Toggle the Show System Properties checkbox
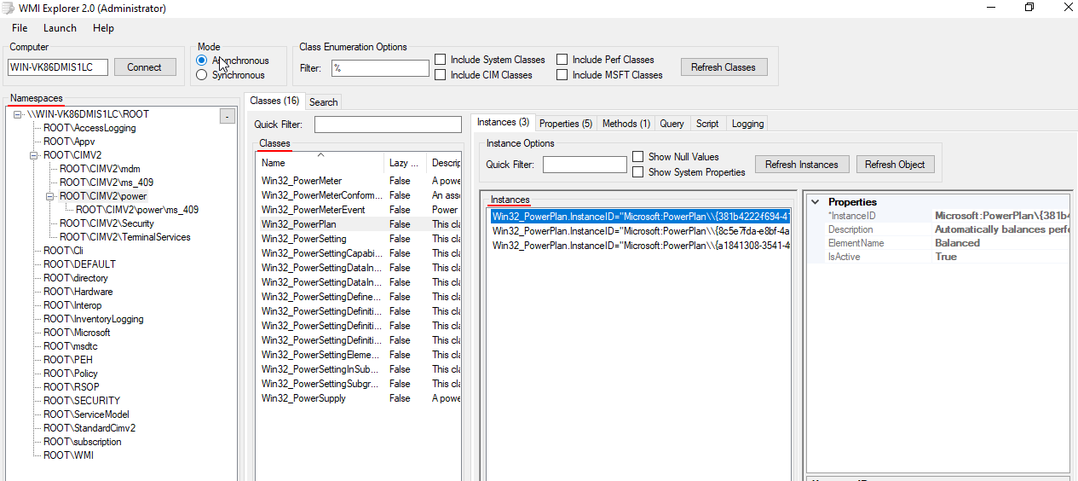Screen dimensions: 1078x481 pos(638,172)
